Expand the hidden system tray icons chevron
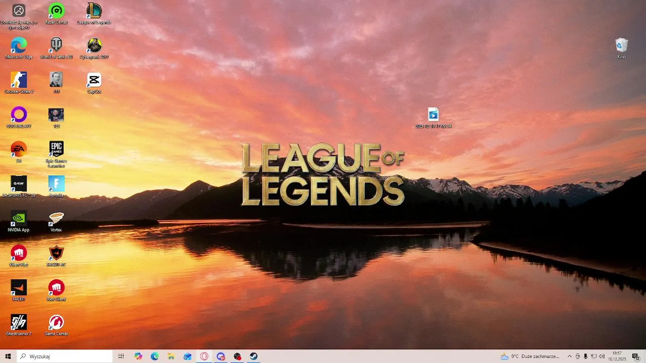Screen dimensions: 646x363 coord(569,356)
